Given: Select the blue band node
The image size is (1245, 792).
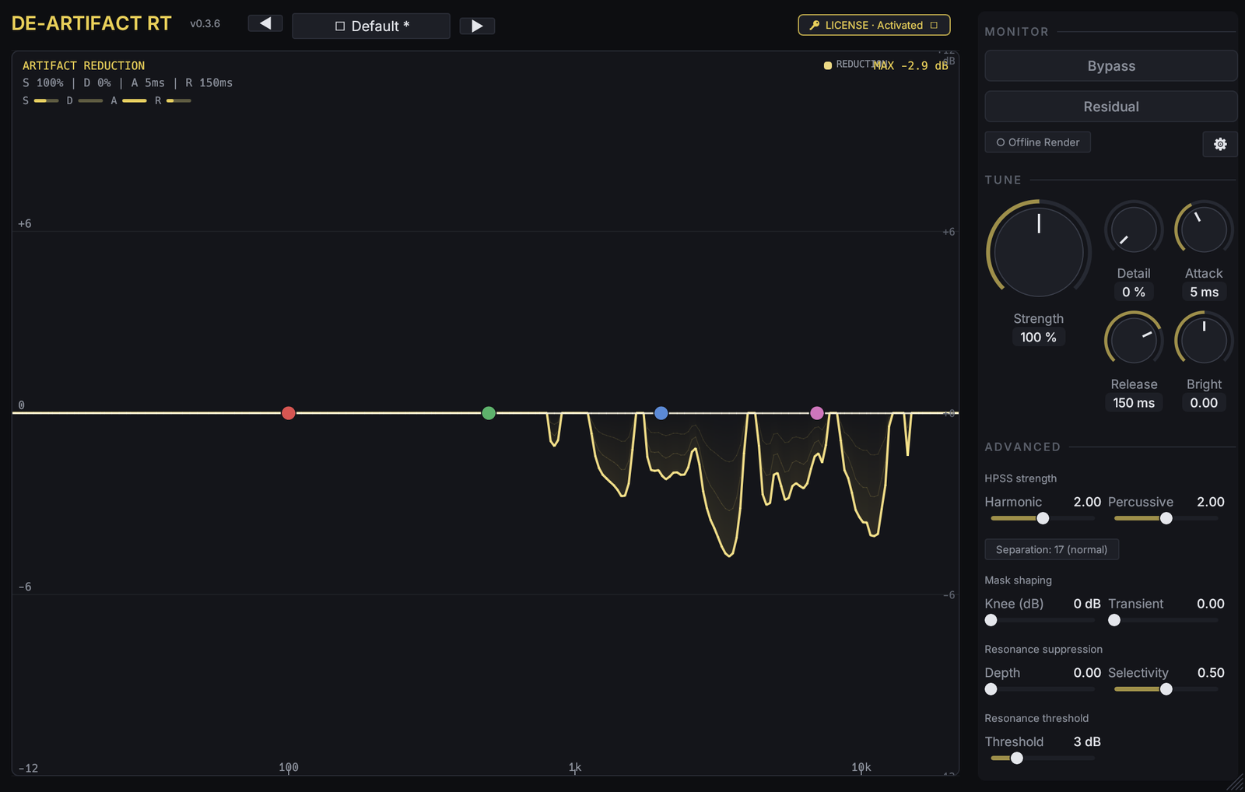Looking at the screenshot, I should (x=661, y=413).
